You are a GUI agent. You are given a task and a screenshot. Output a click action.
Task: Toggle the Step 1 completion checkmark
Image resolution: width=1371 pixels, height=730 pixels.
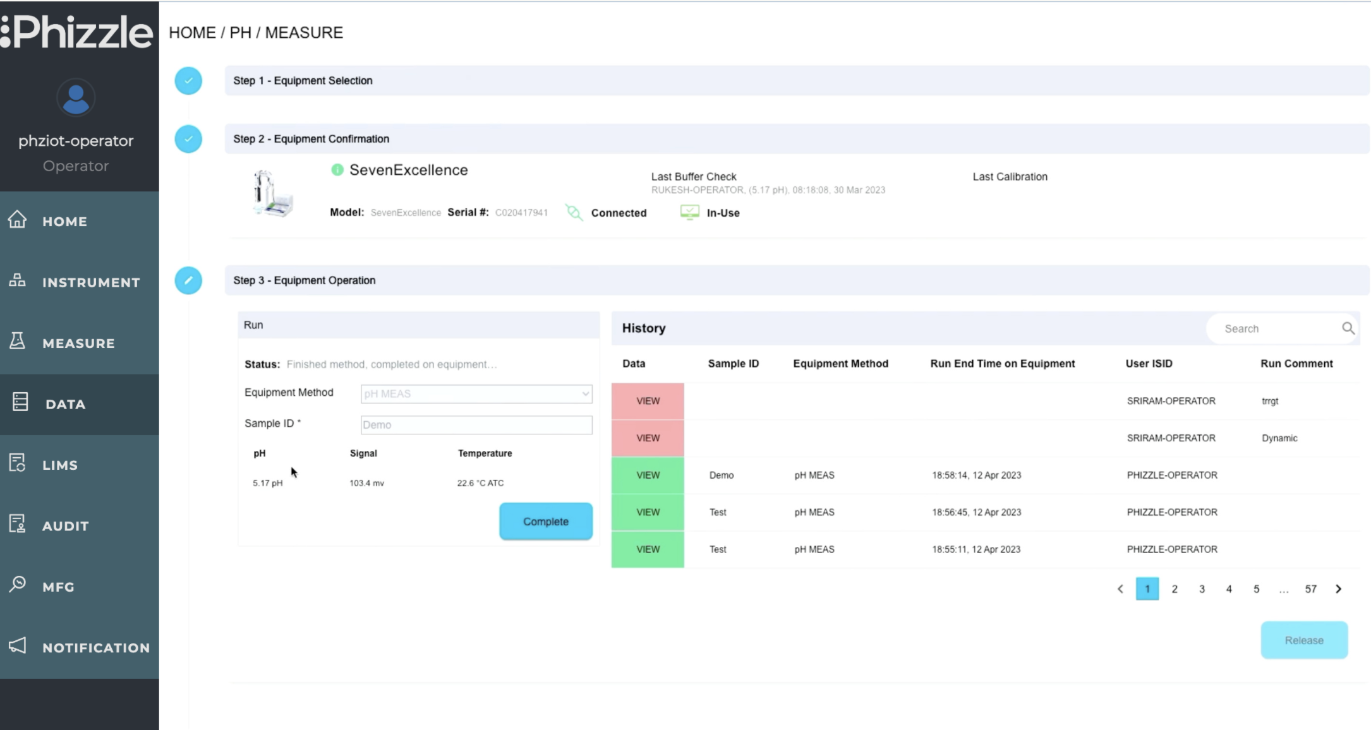click(188, 80)
